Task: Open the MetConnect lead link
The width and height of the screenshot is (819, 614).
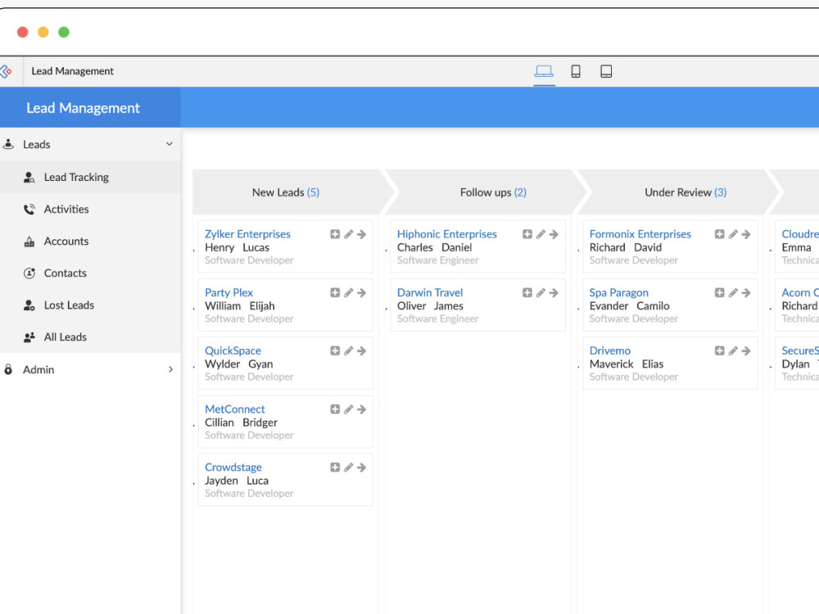Action: click(234, 409)
